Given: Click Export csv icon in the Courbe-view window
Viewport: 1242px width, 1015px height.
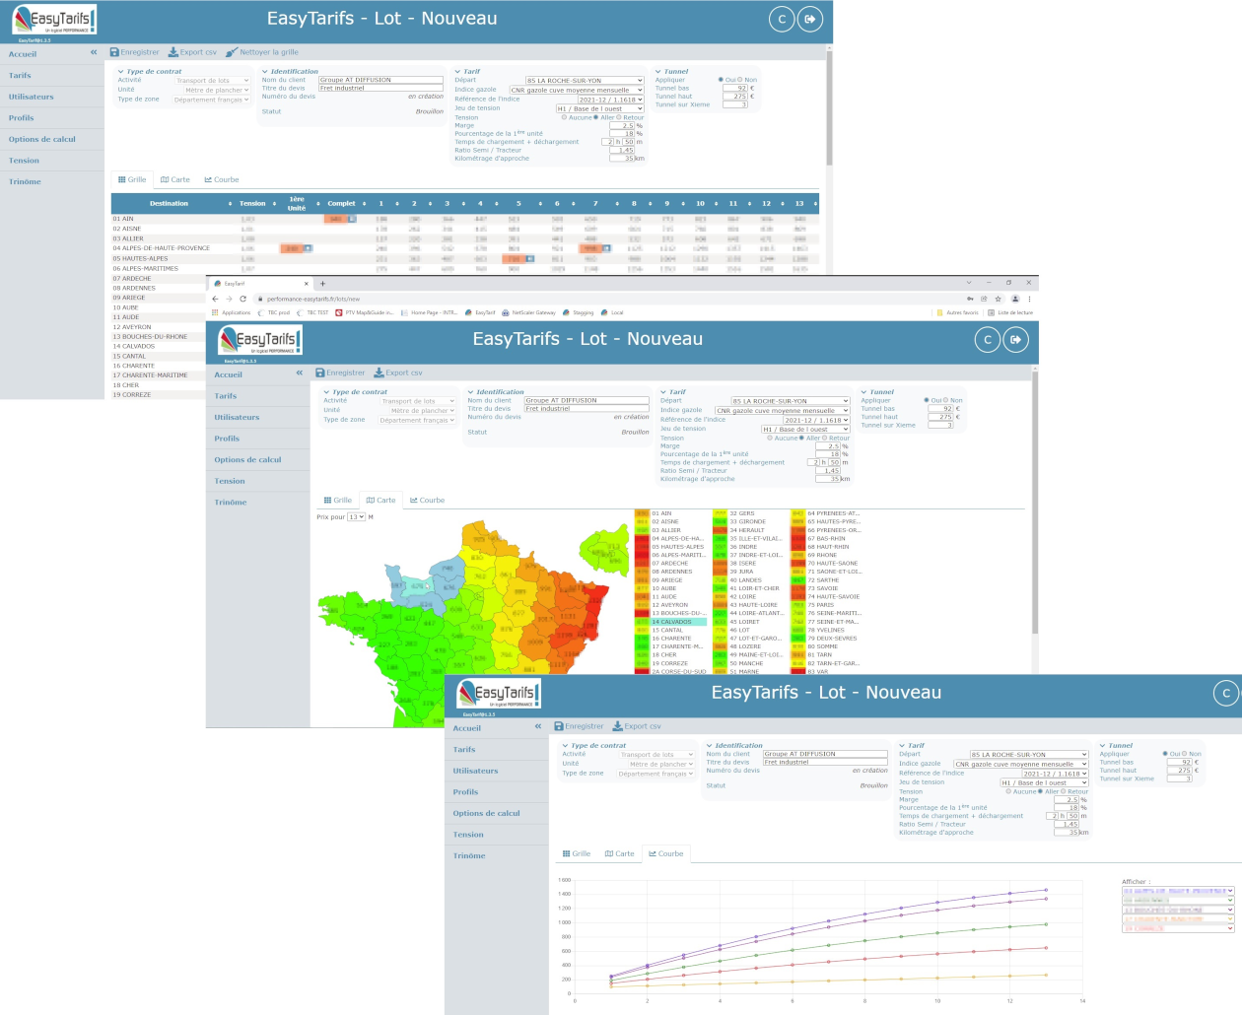Looking at the screenshot, I should pyautogui.click(x=618, y=726).
